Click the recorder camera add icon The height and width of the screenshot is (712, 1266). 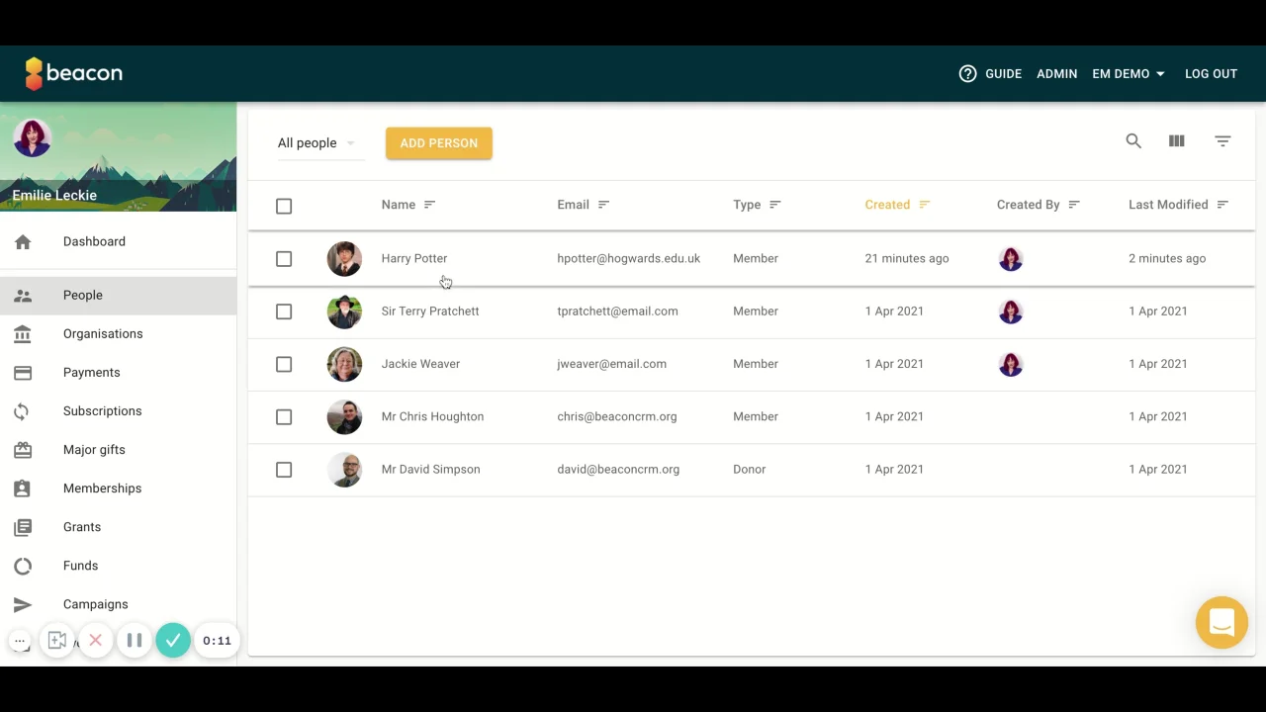(57, 641)
